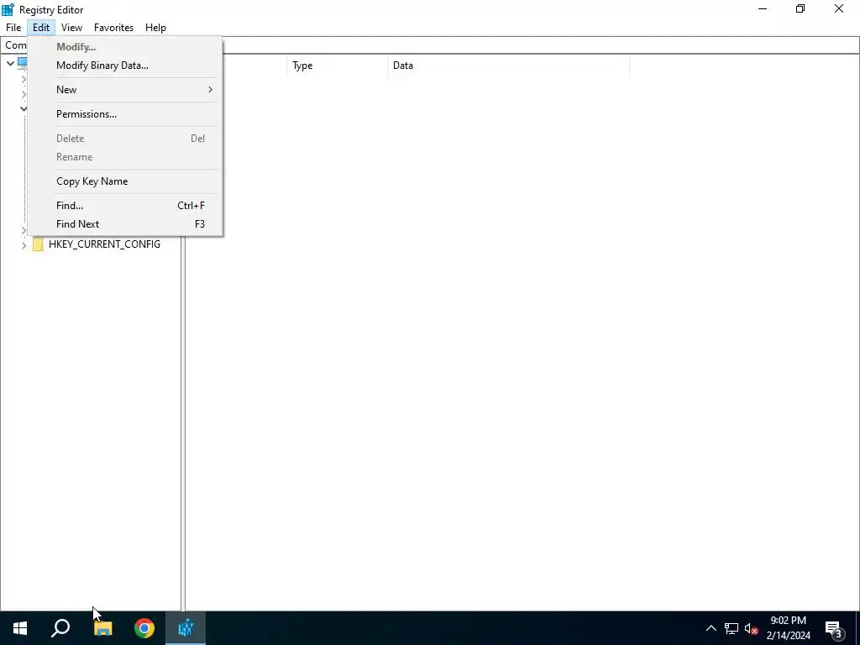Select HKEY_CURRENT_CONFIG in the tree
Image resolution: width=860 pixels, height=645 pixels.
click(x=104, y=244)
